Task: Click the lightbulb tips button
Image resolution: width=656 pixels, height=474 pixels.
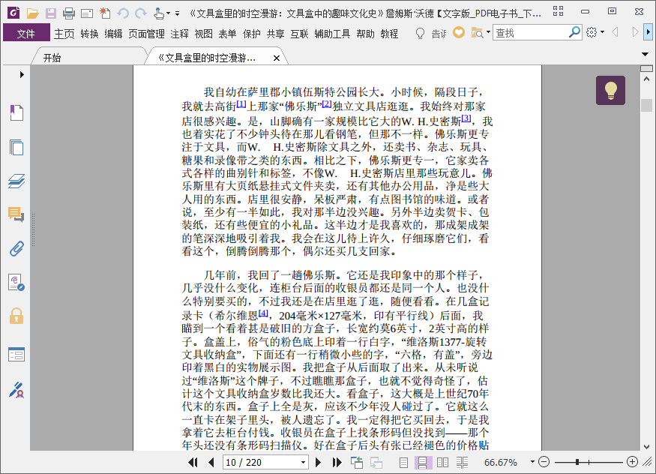Action: click(x=610, y=90)
